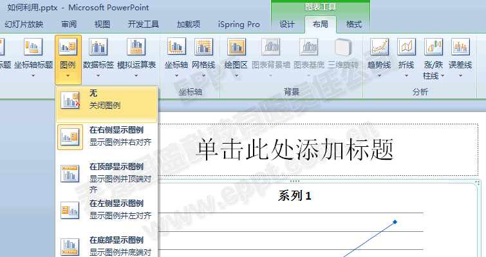
Task: Click the 图表基底 (Chart Floor) icon
Action: click(309, 46)
